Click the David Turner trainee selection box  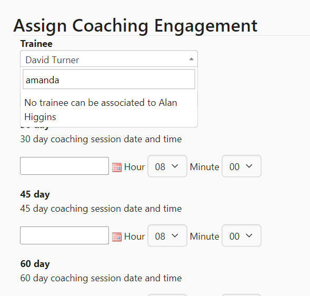click(109, 59)
